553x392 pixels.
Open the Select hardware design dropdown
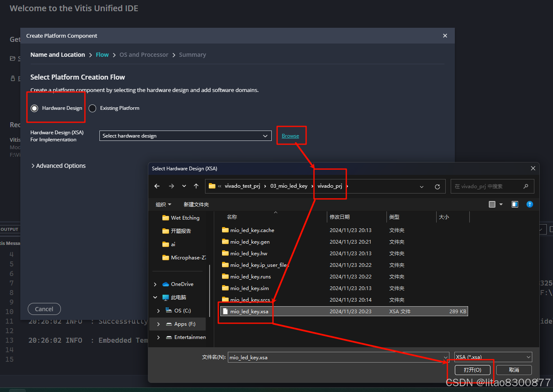pyautogui.click(x=185, y=136)
